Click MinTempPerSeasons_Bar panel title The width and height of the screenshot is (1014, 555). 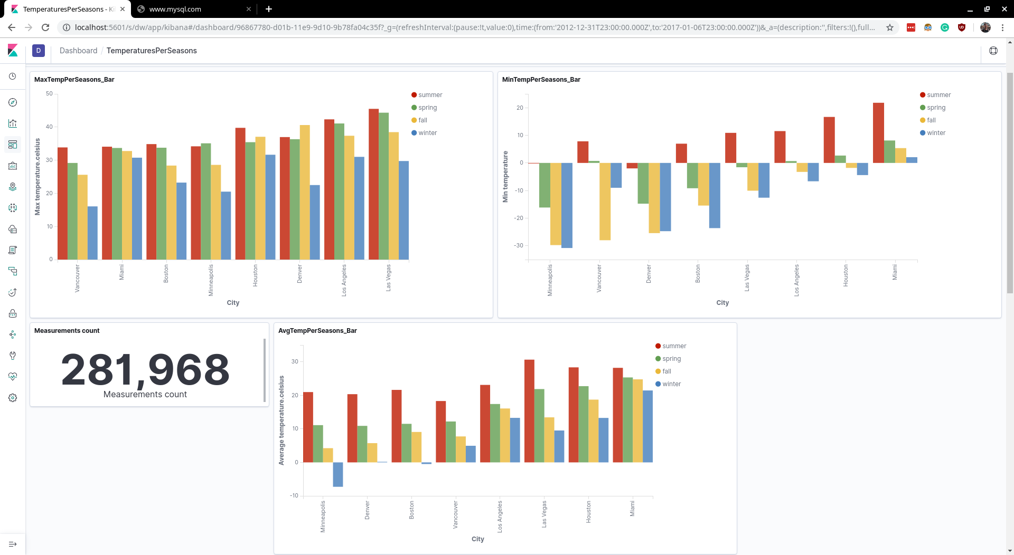coord(541,80)
